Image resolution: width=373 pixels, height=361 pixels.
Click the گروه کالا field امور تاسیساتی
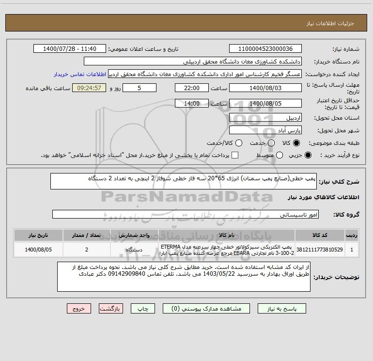[186, 214]
